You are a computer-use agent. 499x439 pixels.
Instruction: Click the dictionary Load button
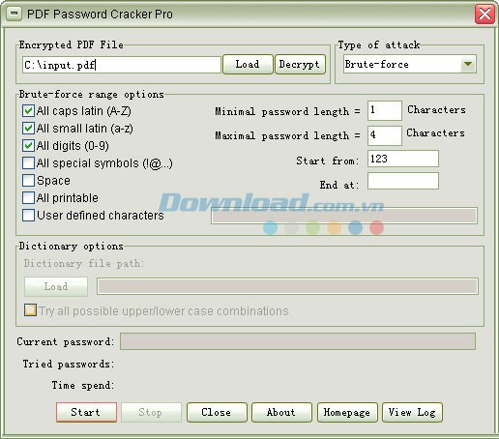[x=56, y=286]
